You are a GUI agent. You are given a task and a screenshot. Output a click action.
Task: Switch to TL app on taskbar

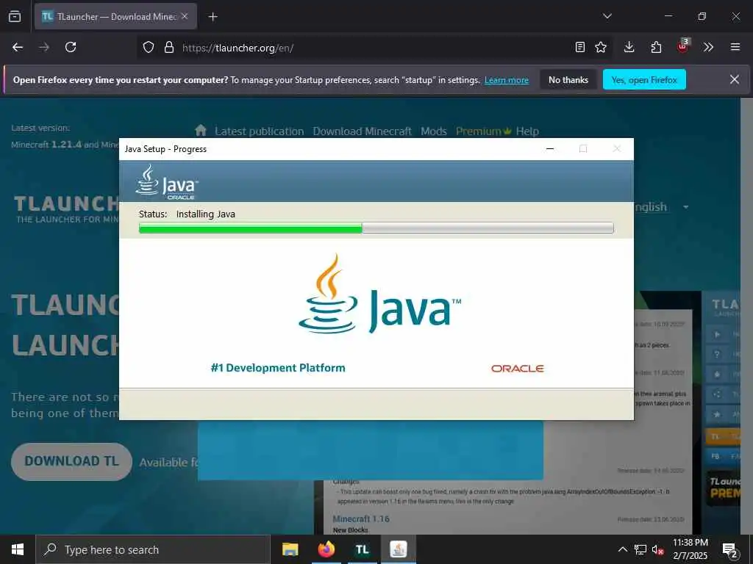tap(362, 549)
